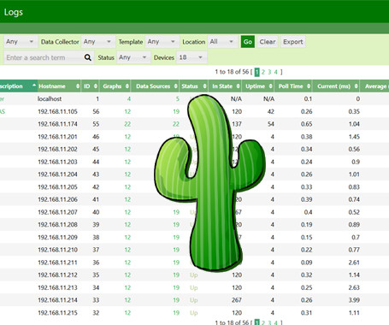Click the Export button
Viewport: 389px width, 325px height.
coord(292,42)
